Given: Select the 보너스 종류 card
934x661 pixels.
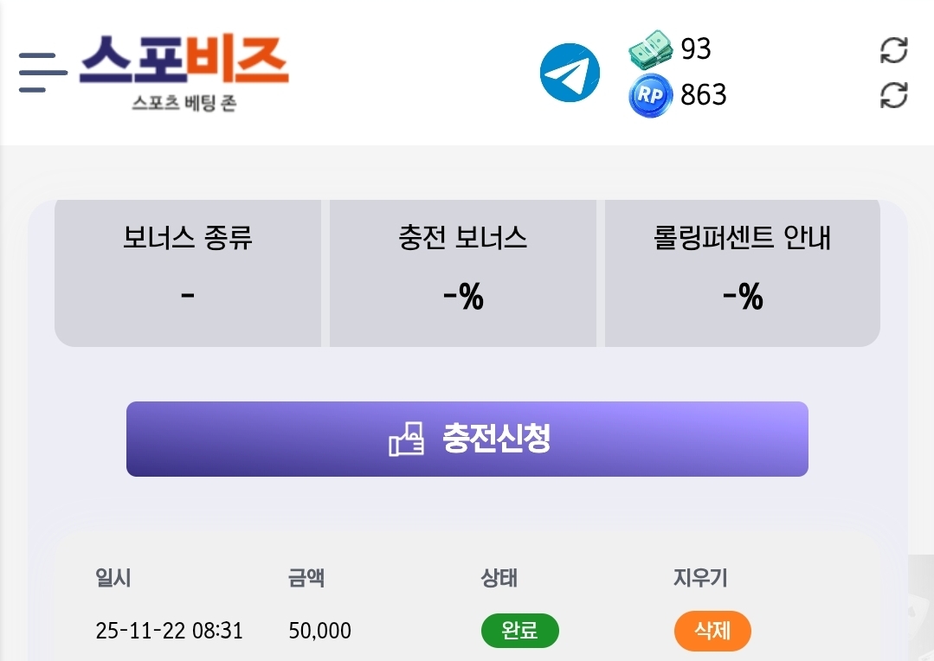Looking at the screenshot, I should [187, 273].
